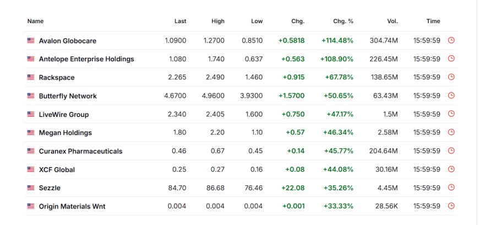Click the Time column header
This screenshot has width=479, height=225.
point(433,21)
